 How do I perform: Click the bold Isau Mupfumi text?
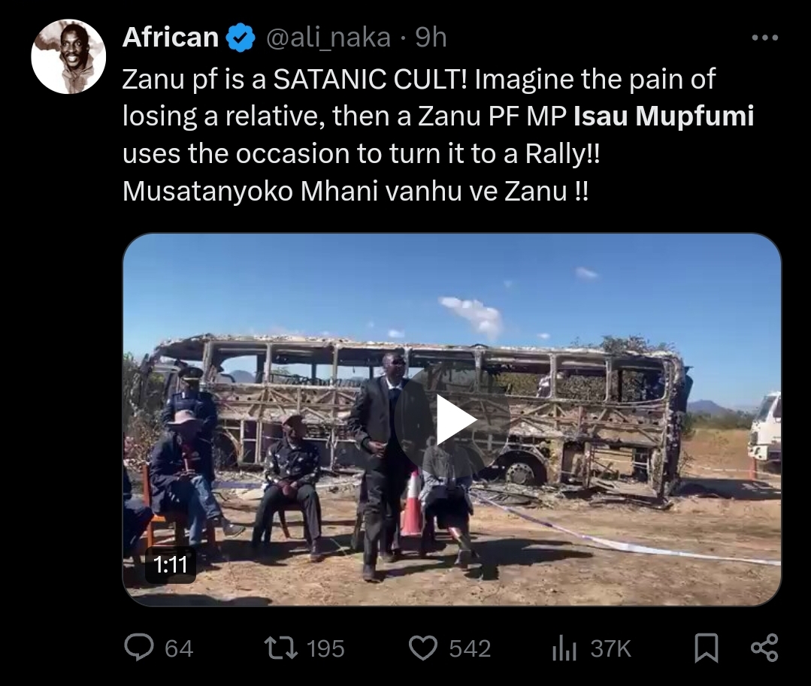point(664,116)
